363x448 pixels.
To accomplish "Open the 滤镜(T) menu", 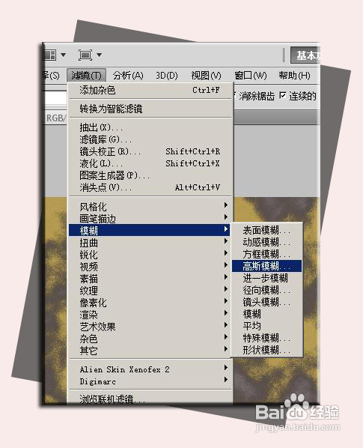I will (87, 76).
